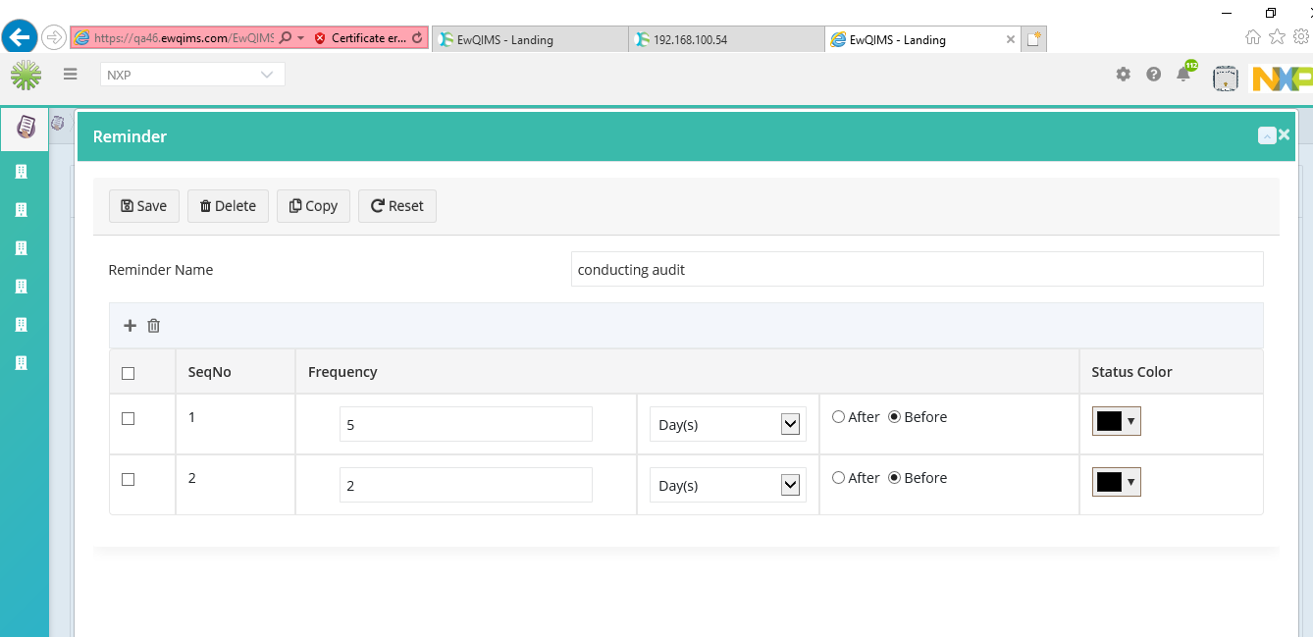The image size is (1313, 637).
Task: Save the reminder
Action: [144, 206]
